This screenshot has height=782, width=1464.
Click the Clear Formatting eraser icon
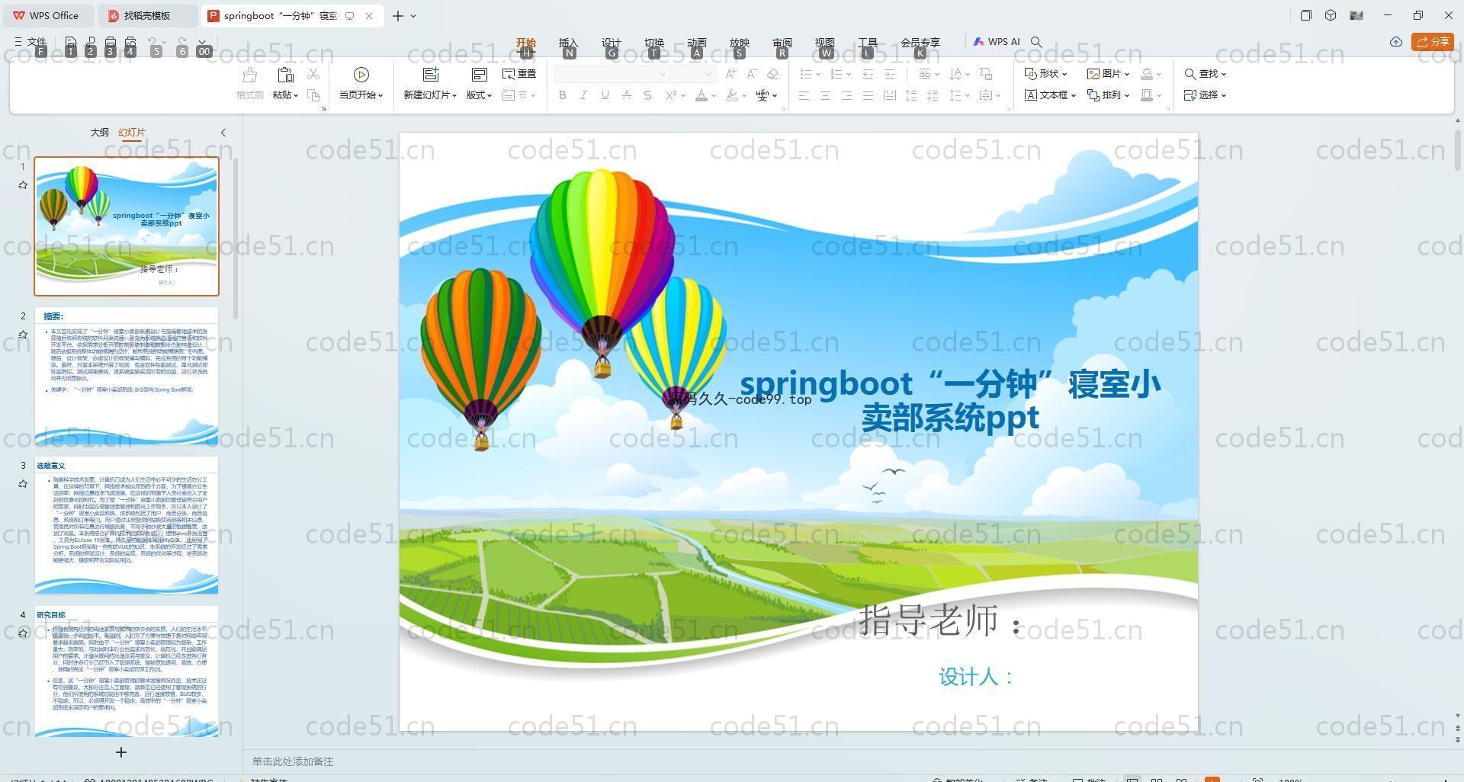coord(773,74)
